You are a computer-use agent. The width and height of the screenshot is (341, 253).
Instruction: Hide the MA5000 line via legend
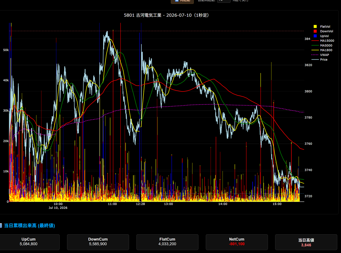[x=323, y=45]
